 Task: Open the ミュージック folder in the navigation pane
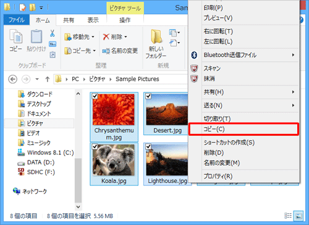tap(34, 143)
